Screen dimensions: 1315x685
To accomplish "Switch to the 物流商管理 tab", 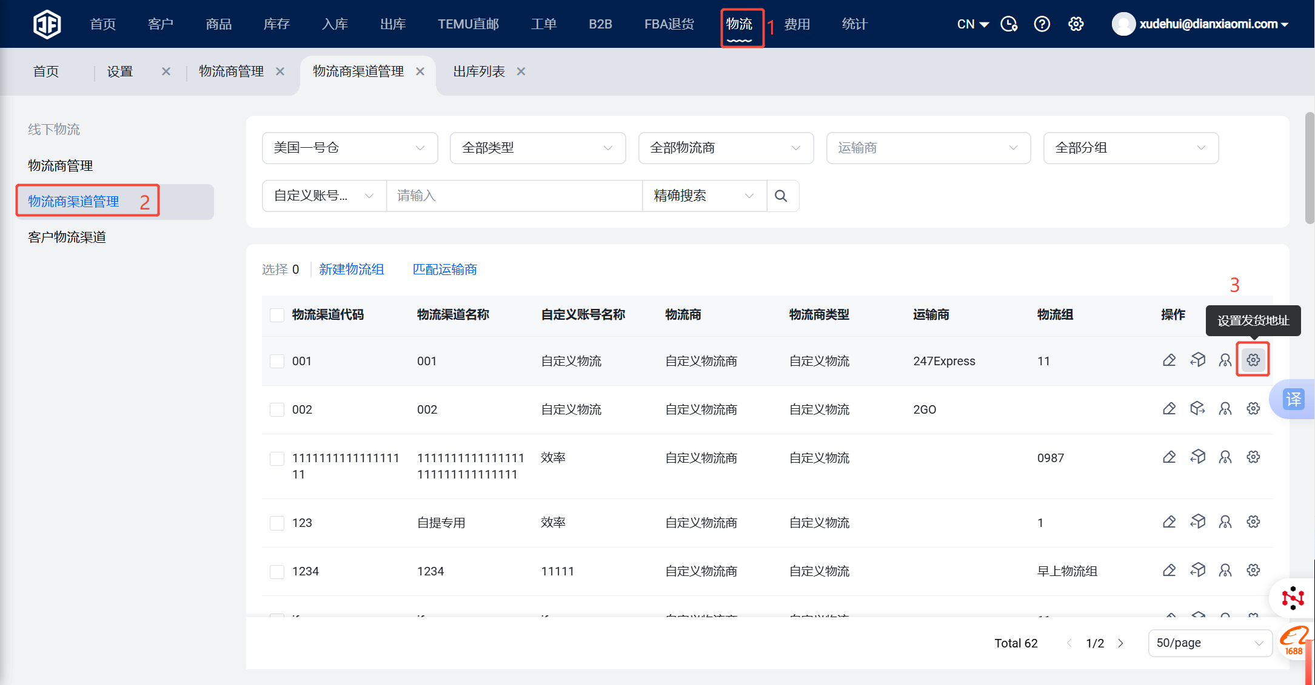I will click(x=231, y=71).
